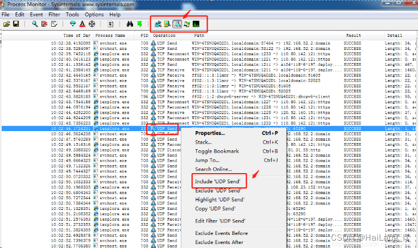This screenshot has height=248, width=418.
Task: Click the green Jump To Object icon
Action: point(139,24)
